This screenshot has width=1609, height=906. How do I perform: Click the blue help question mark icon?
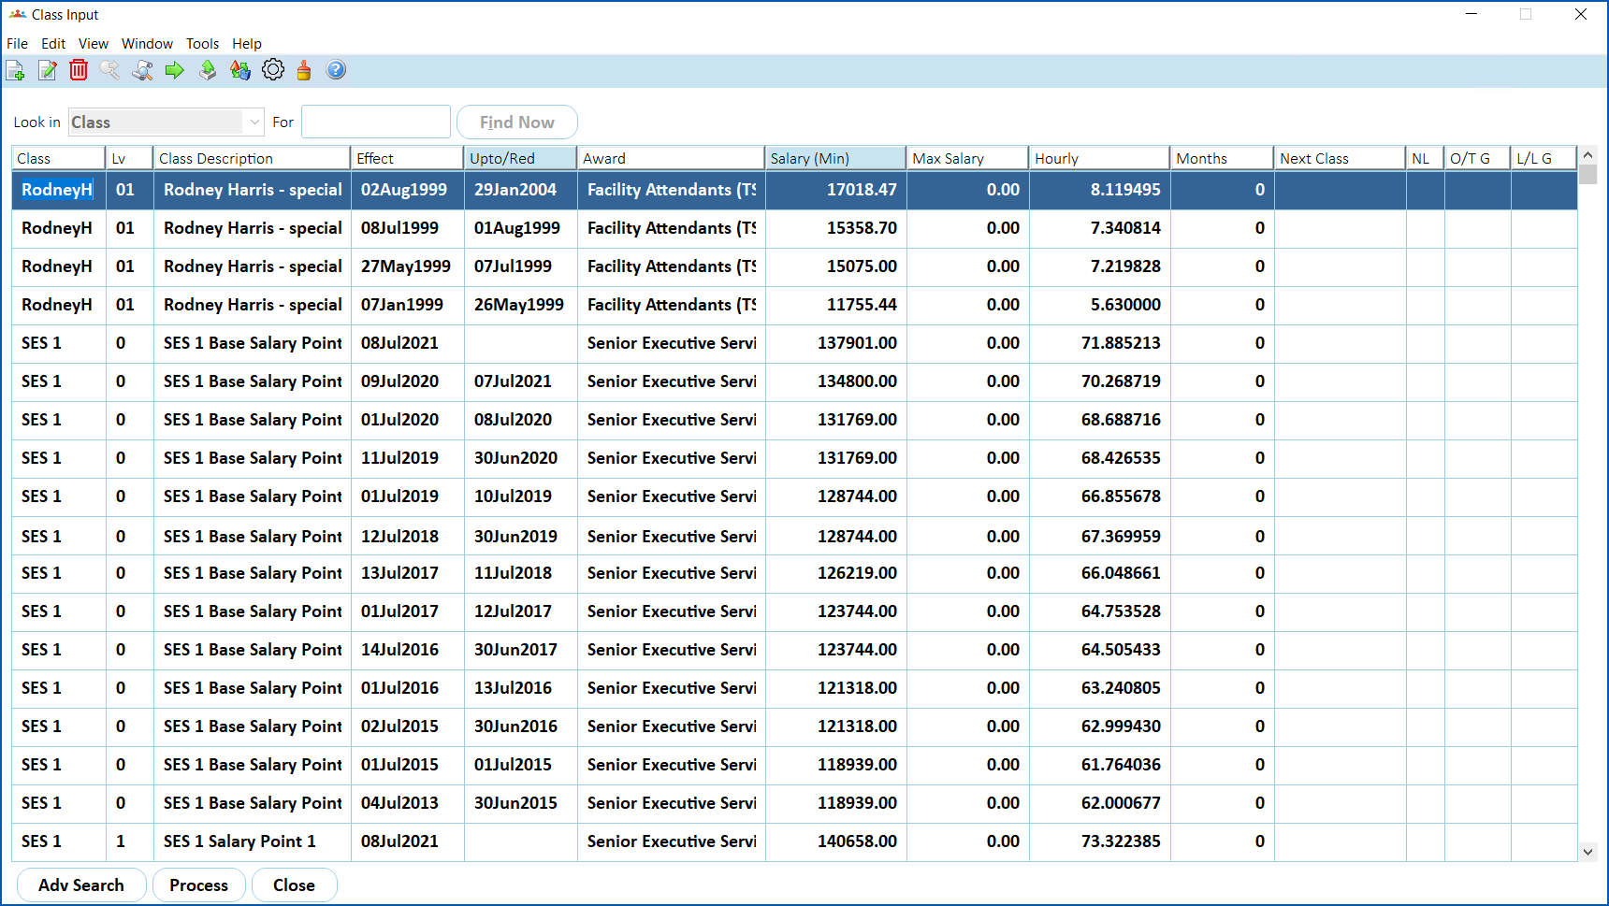pos(336,70)
